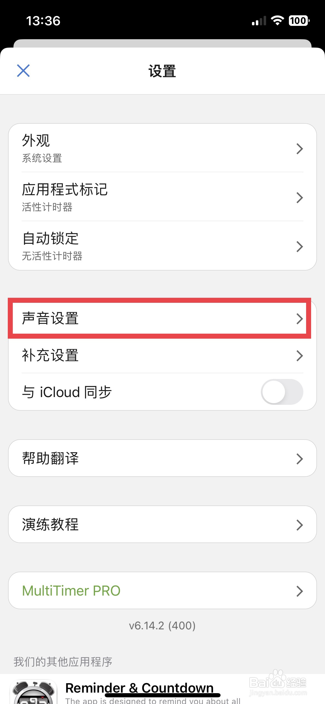Tap the chevron beside 补充设置
Image resolution: width=325 pixels, height=704 pixels.
point(299,356)
